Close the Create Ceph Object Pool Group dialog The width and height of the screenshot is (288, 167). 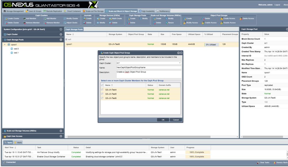181,53
